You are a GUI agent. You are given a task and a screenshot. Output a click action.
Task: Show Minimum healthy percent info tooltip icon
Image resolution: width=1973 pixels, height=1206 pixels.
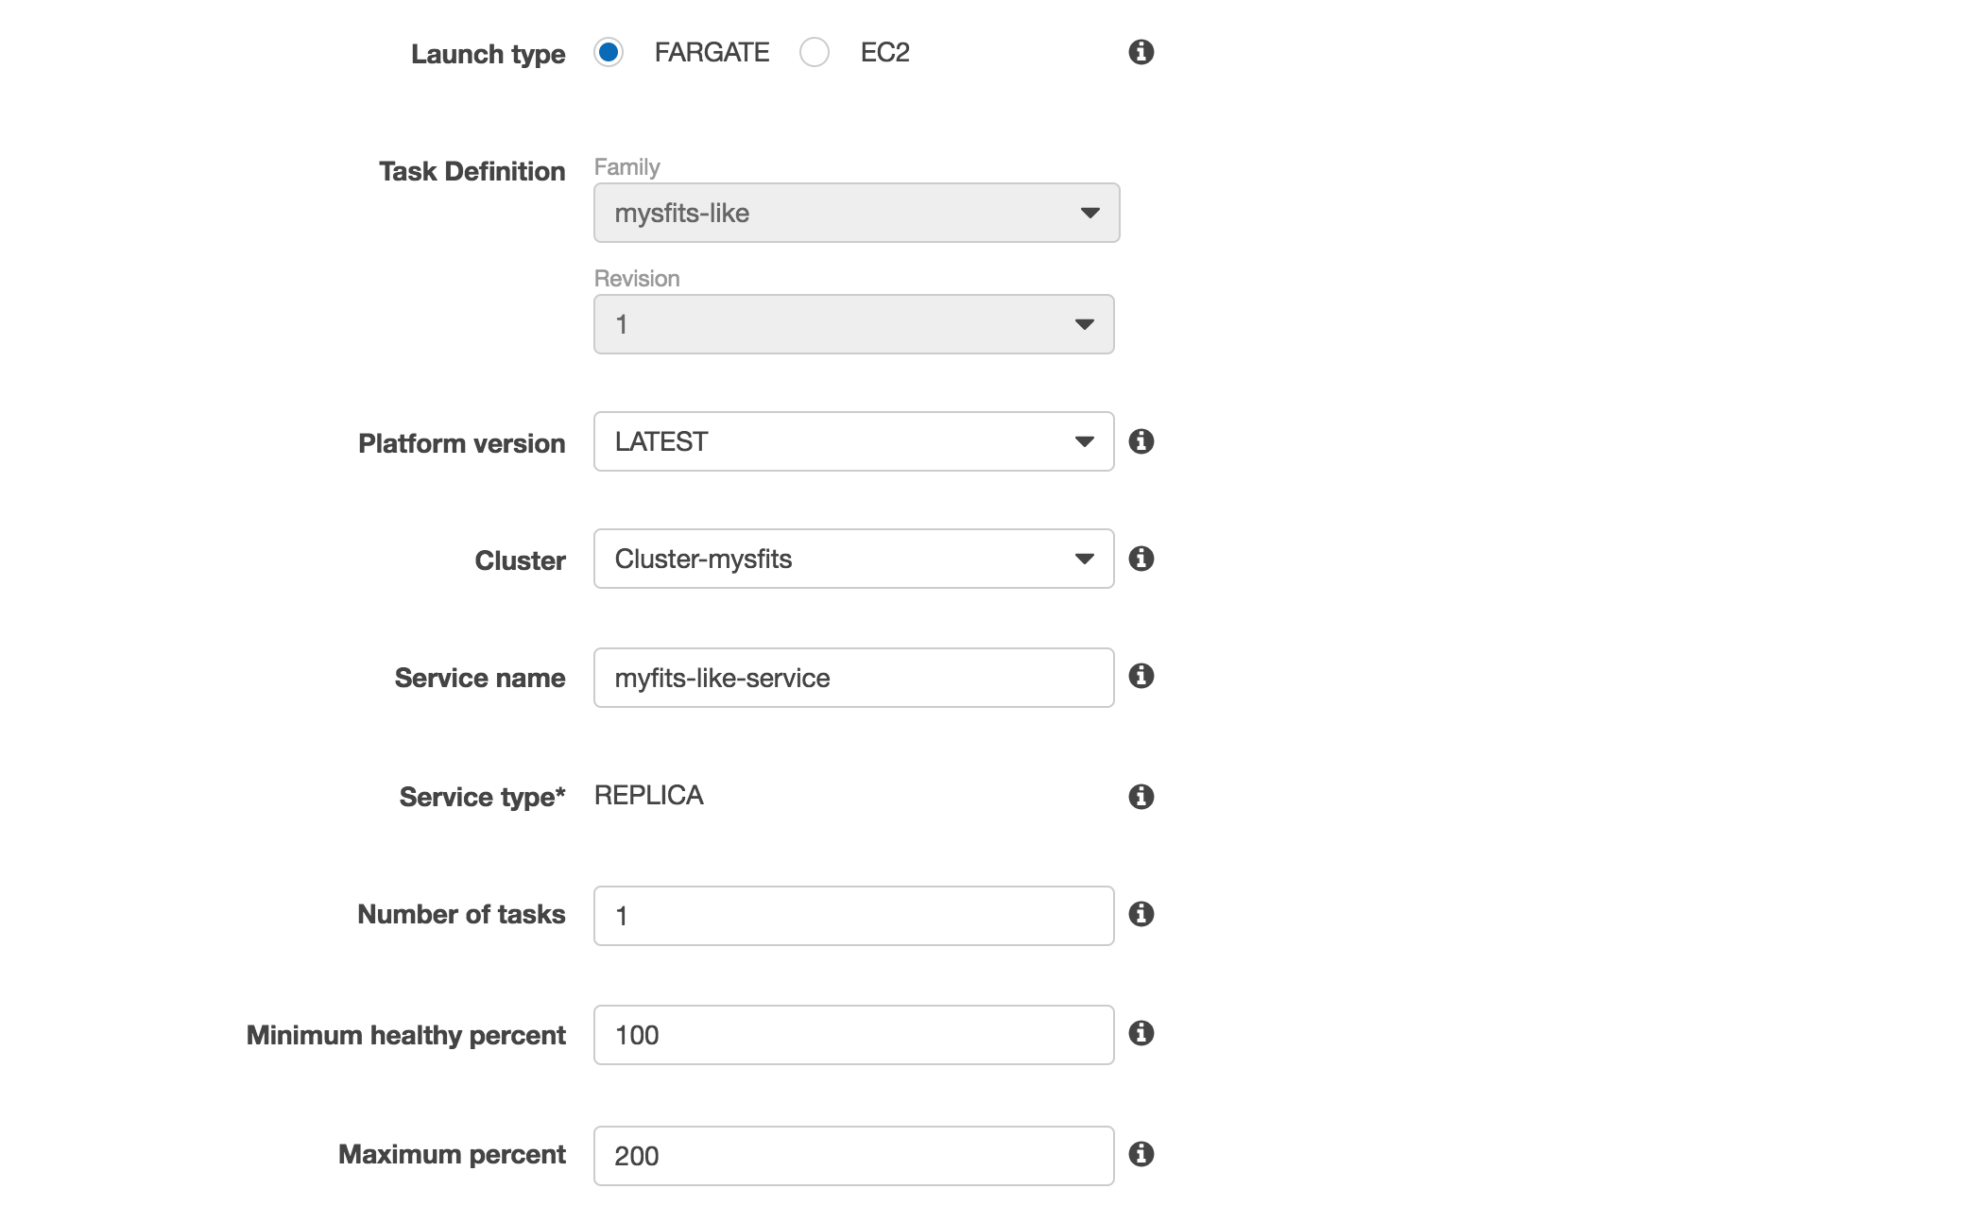[1141, 1033]
